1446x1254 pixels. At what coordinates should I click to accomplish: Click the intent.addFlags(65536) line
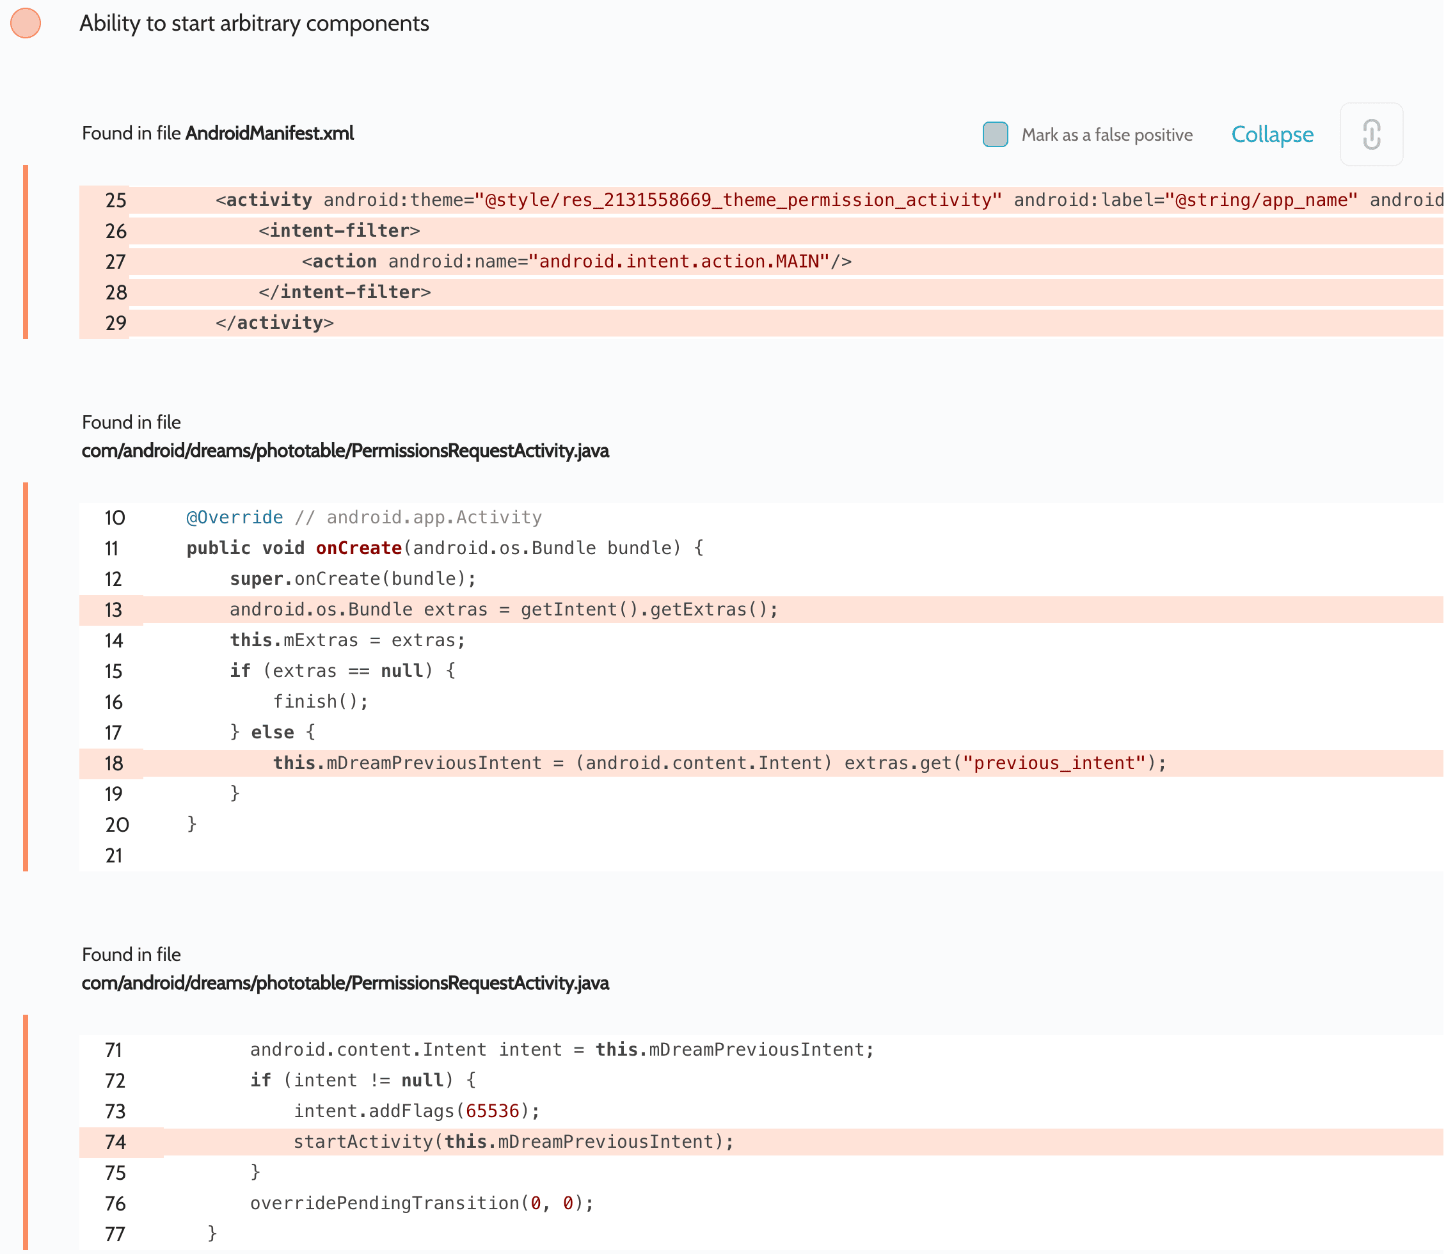(417, 1111)
